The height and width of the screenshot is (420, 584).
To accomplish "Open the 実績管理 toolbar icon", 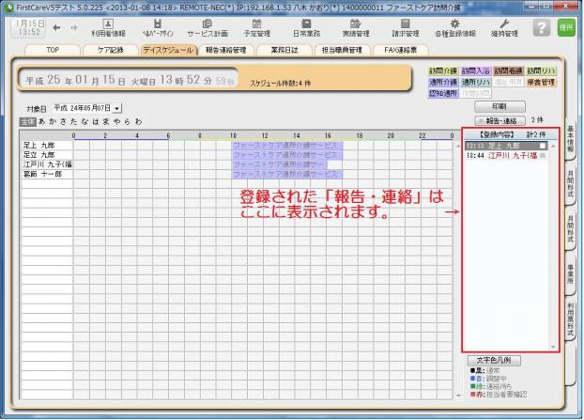I will [x=354, y=28].
